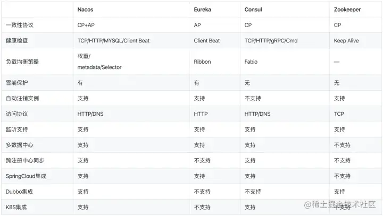Click the Ribbon cell
The width and height of the screenshot is (383, 216).
click(202, 62)
